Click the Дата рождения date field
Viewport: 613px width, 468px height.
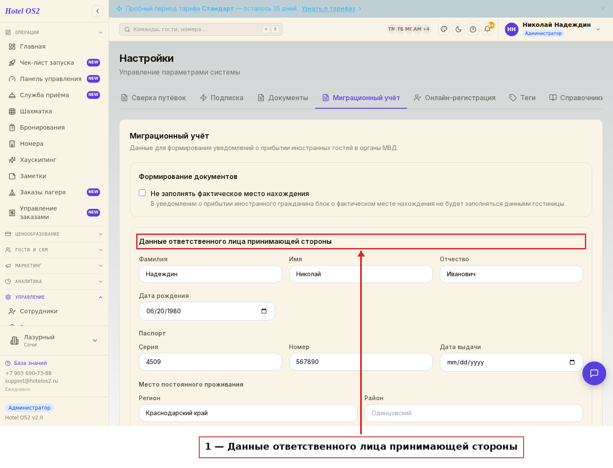click(x=207, y=311)
